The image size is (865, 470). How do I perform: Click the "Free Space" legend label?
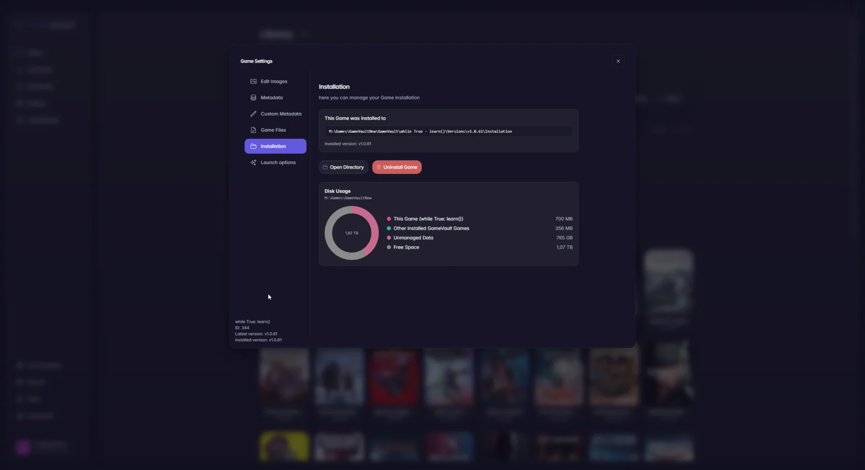(406, 247)
